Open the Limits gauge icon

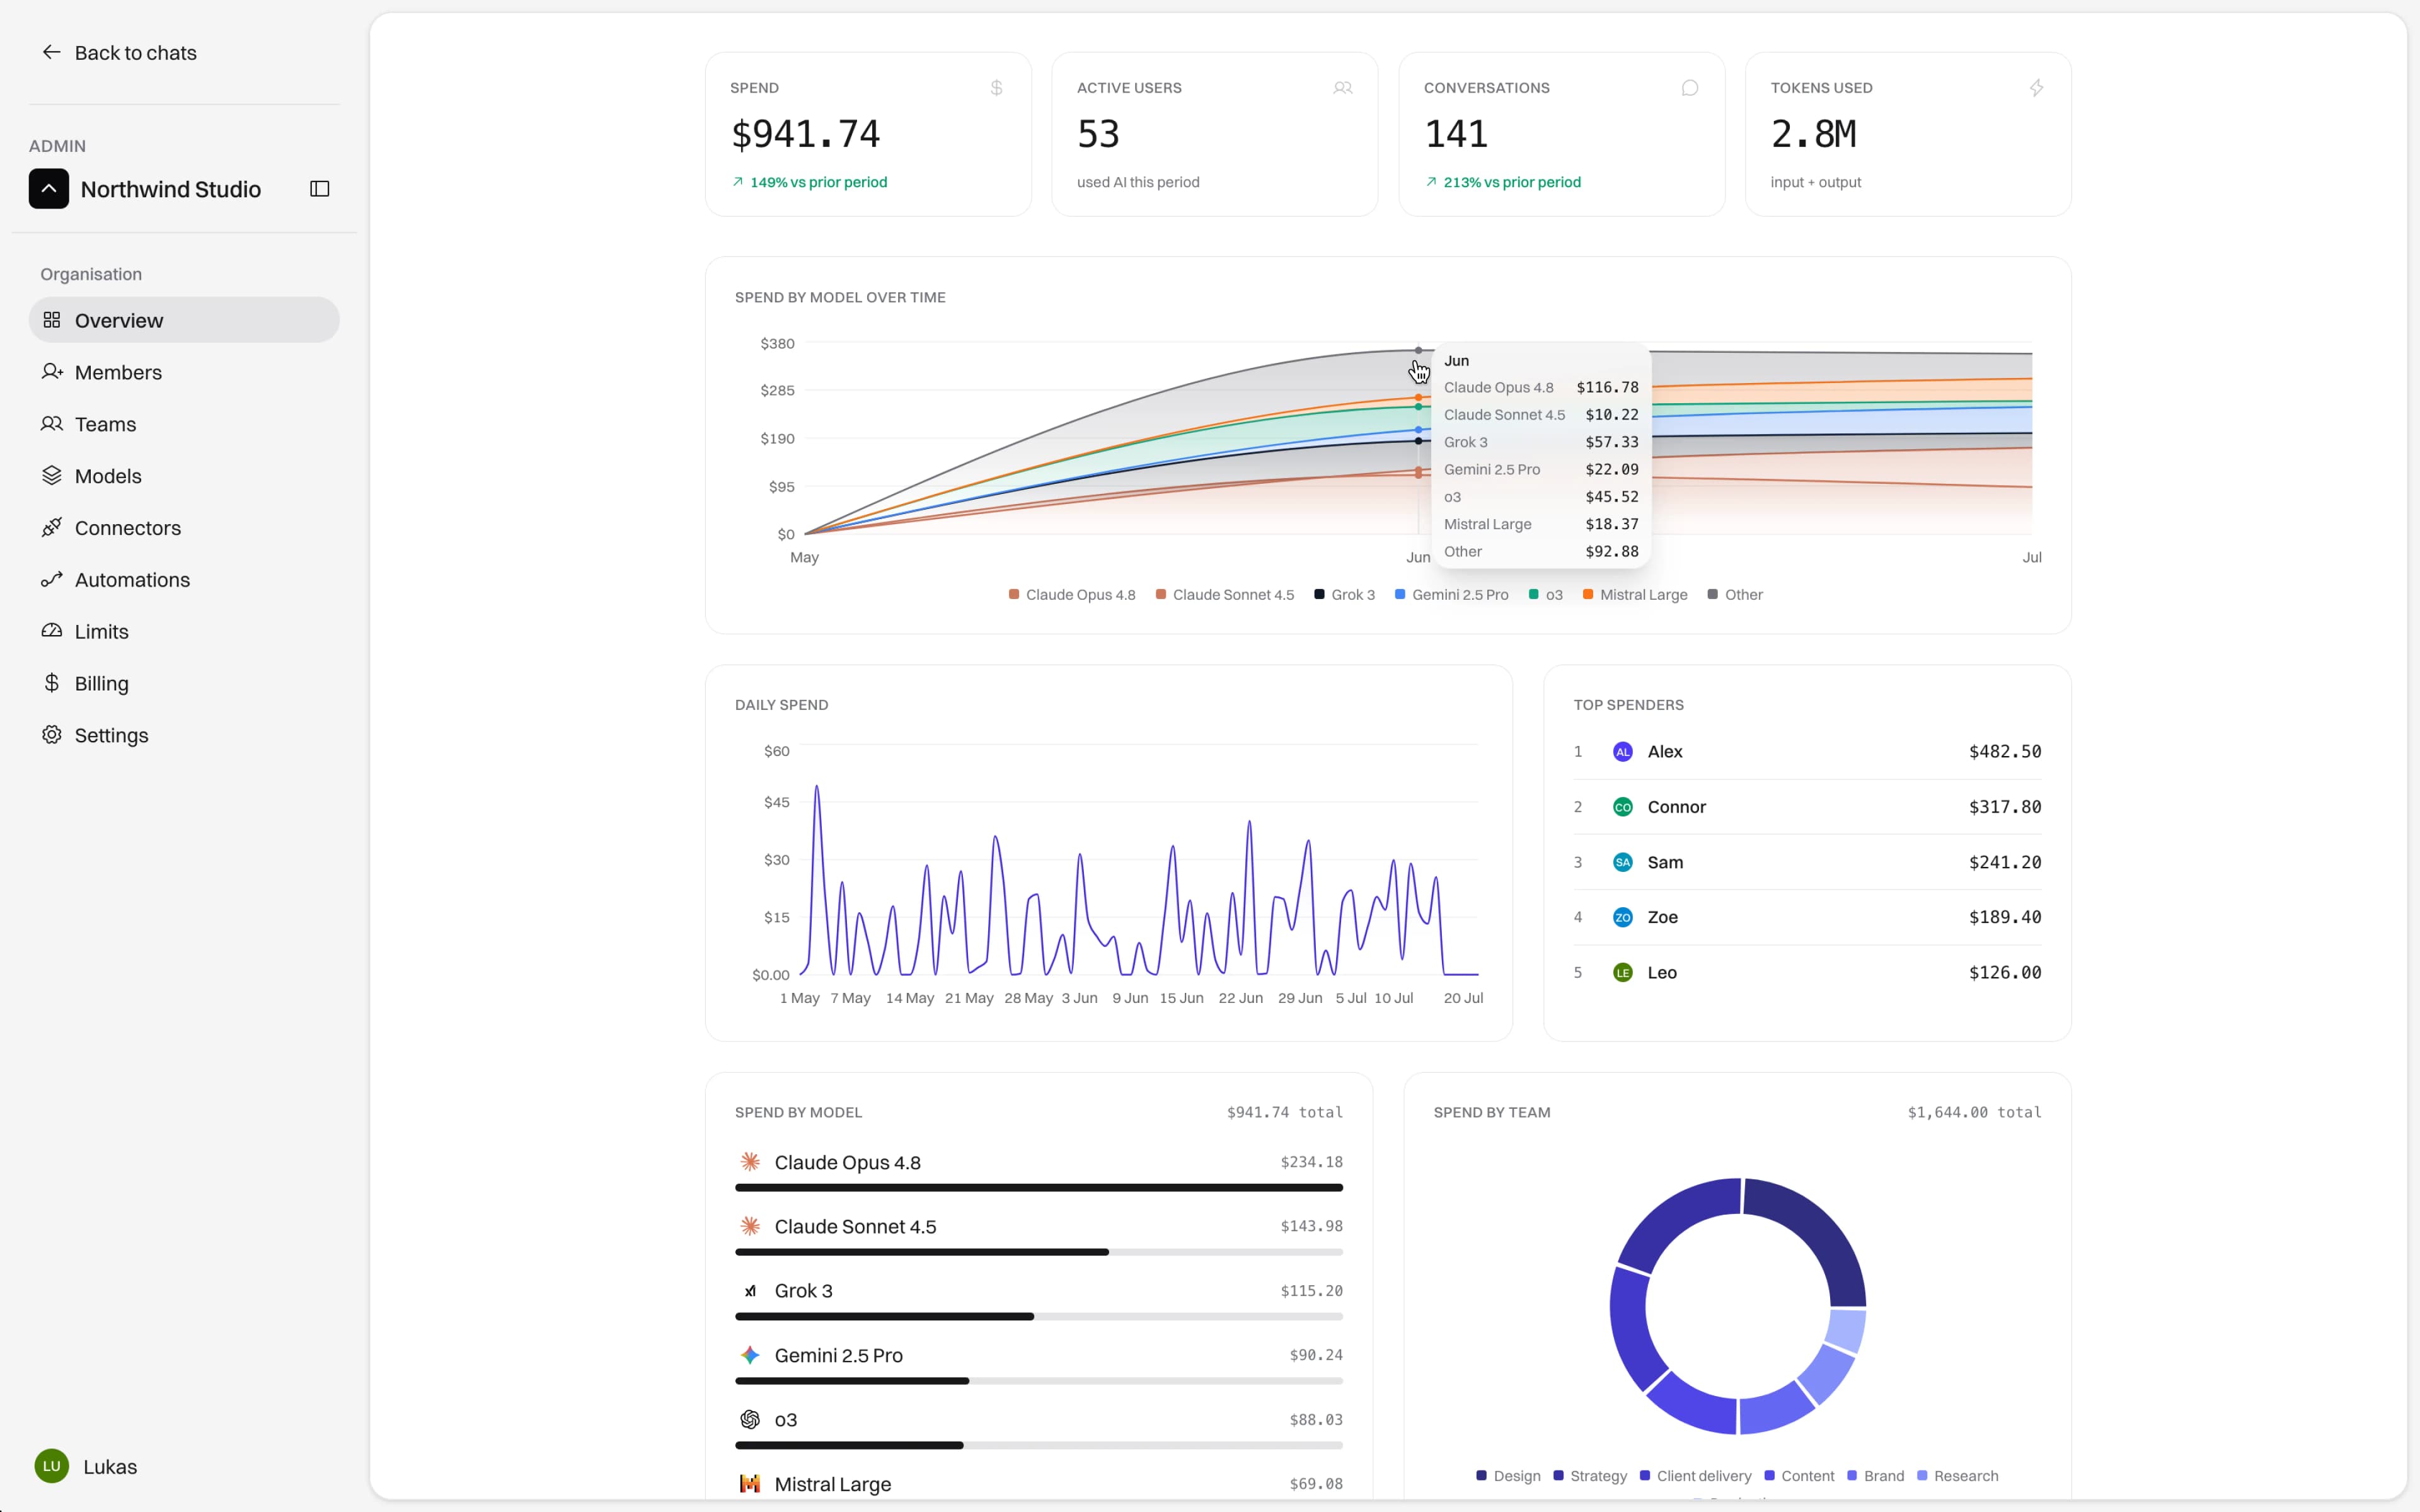[52, 631]
